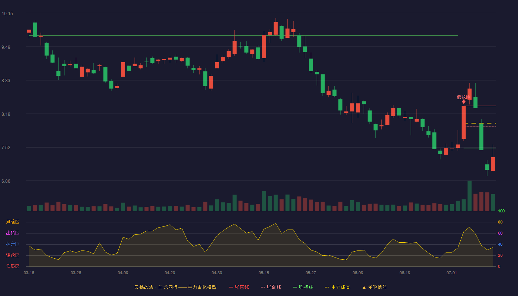Click the dashed yellow 主力成本 legend icon

pyautogui.click(x=327, y=287)
